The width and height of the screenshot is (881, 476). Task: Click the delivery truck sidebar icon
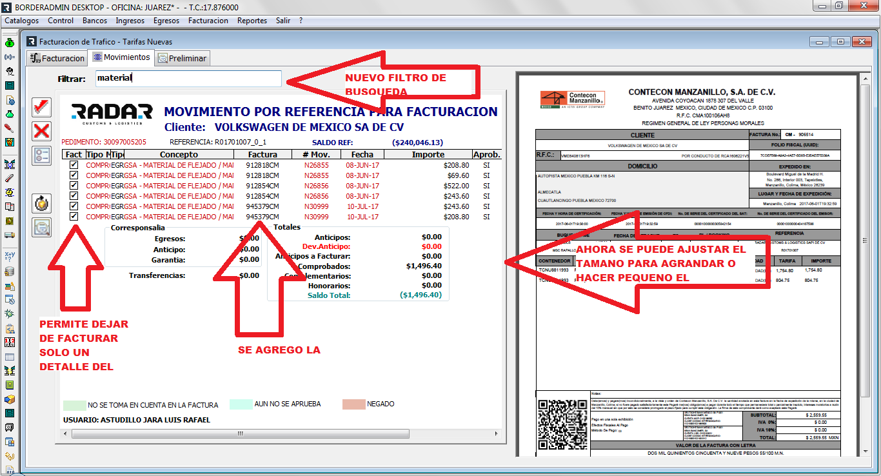click(x=10, y=235)
